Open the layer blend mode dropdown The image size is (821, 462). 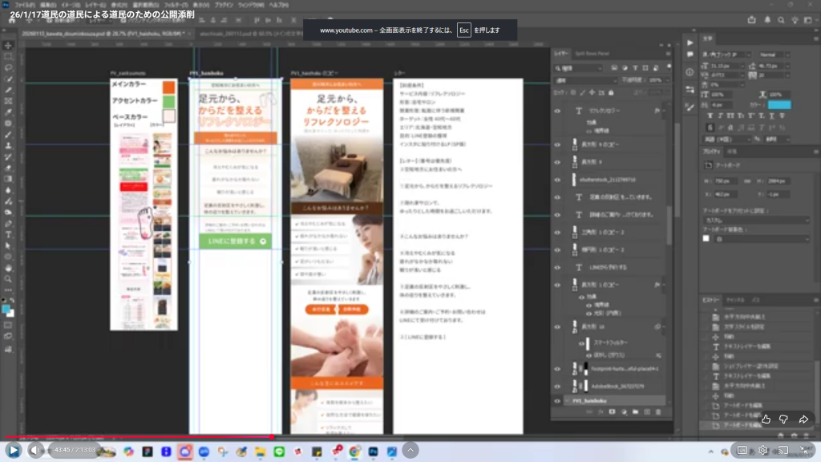click(x=586, y=80)
